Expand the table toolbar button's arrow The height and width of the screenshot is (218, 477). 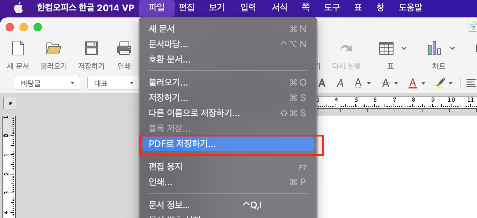404,48
